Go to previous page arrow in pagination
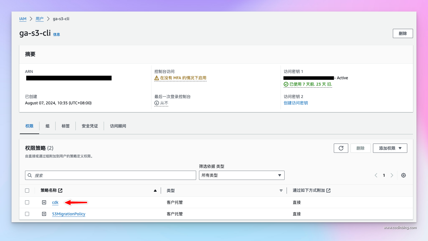This screenshot has width=428, height=241. pyautogui.click(x=376, y=175)
